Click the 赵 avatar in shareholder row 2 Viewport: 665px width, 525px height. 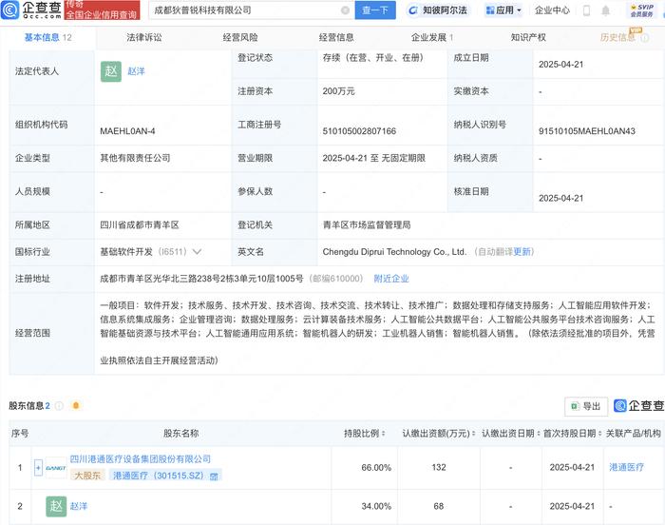point(56,506)
